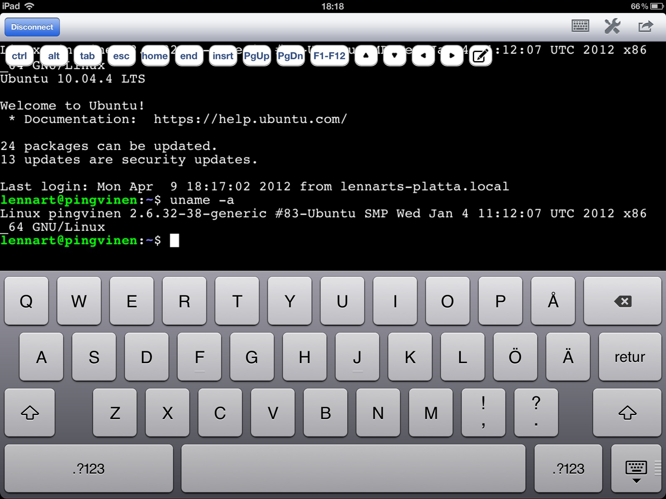Image resolution: width=666 pixels, height=499 pixels.
Task: Dismiss the keyboard with the hide-keyboard key
Action: [635, 468]
